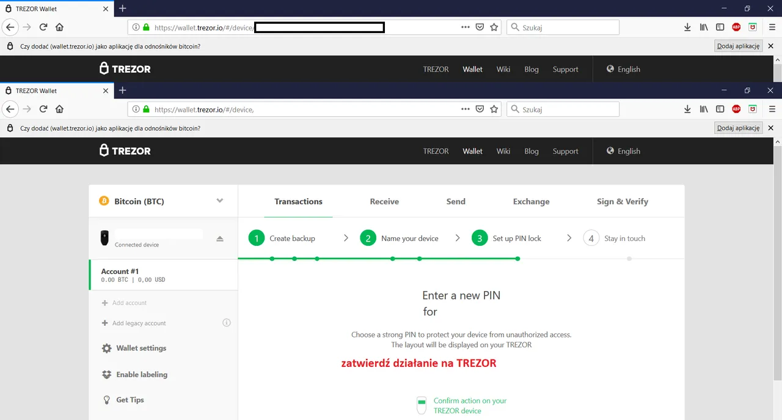Screen dimensions: 782x420
Task: Dismiss the bitcoin links notification in lower window
Action: [770, 128]
